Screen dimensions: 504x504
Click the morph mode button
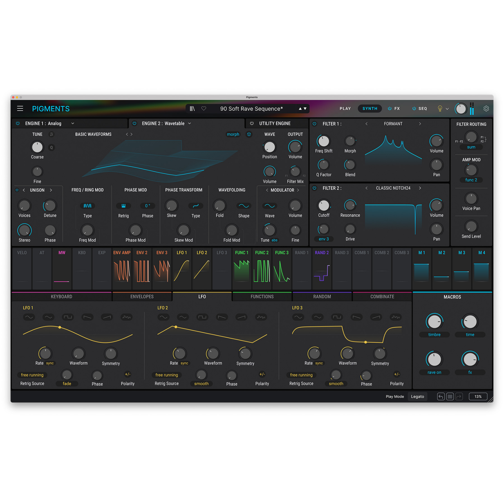[x=233, y=135]
